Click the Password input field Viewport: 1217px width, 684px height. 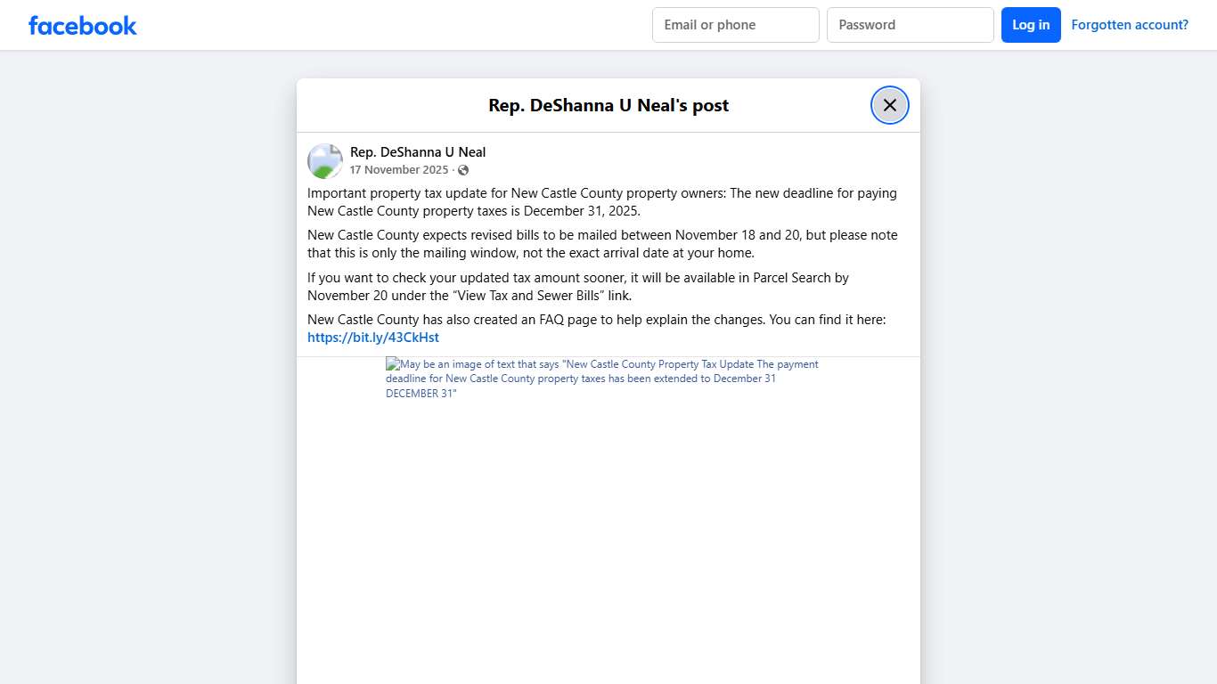point(910,24)
